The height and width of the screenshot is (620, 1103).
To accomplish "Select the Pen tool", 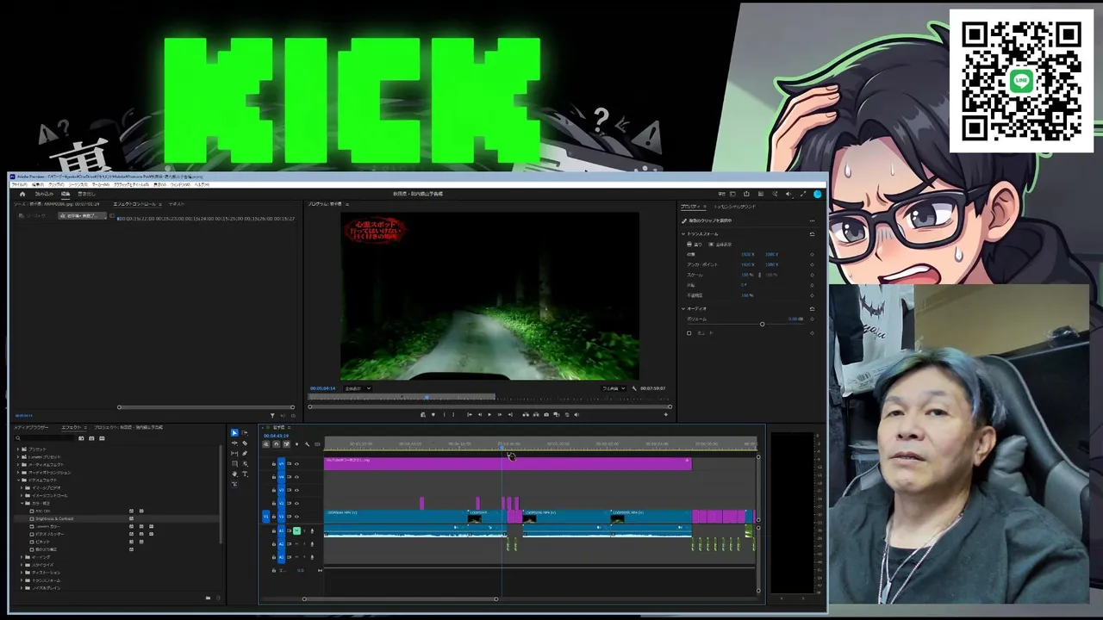I will (x=245, y=454).
